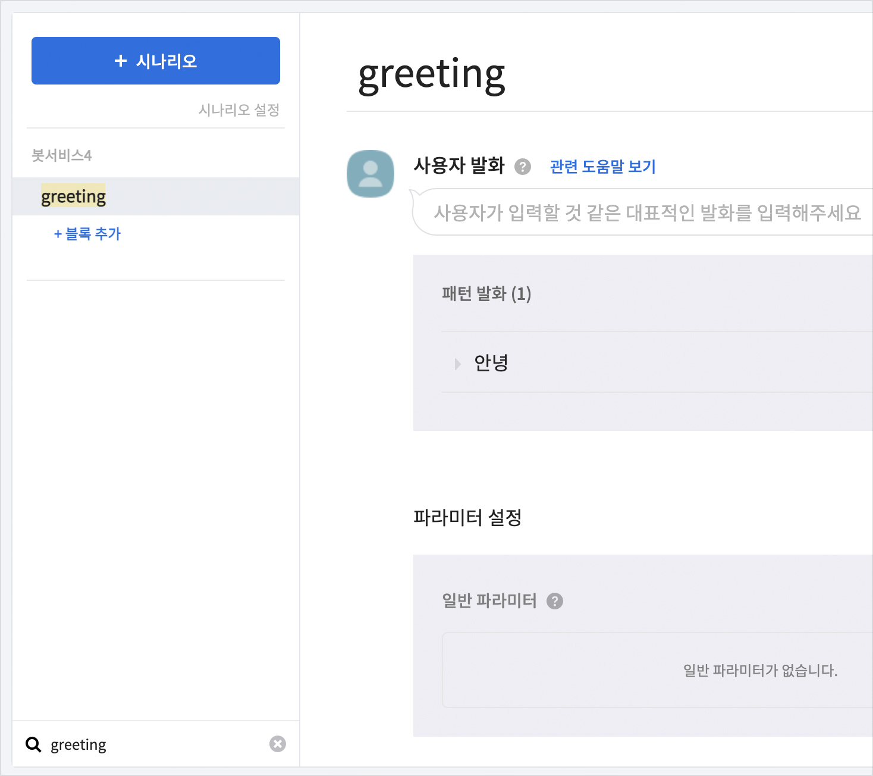
Task: Click the + 블록 추가 link
Action: pos(87,234)
